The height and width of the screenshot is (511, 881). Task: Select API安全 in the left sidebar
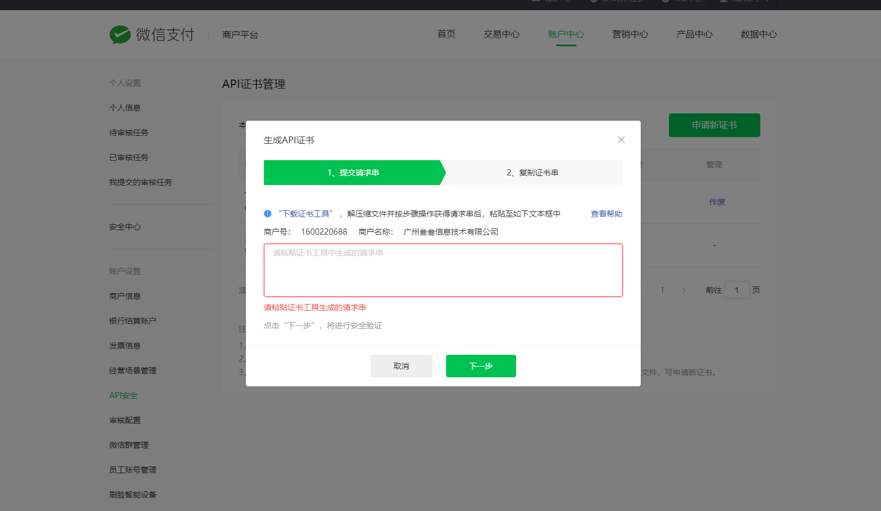pyautogui.click(x=124, y=395)
